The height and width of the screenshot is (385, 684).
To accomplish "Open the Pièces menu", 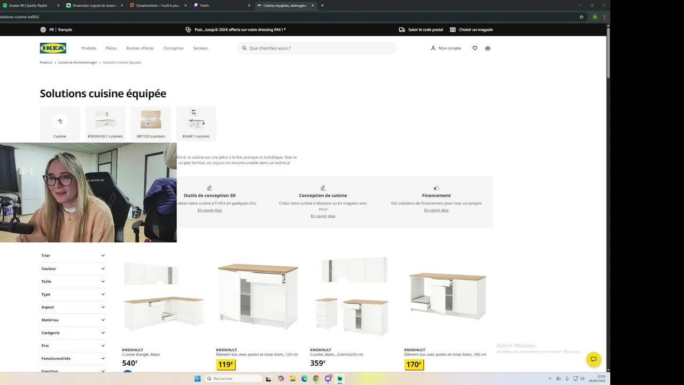I will pyautogui.click(x=111, y=48).
